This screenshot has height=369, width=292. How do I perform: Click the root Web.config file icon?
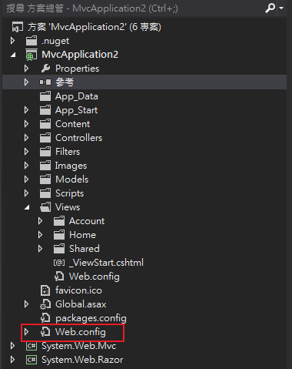[45, 332]
